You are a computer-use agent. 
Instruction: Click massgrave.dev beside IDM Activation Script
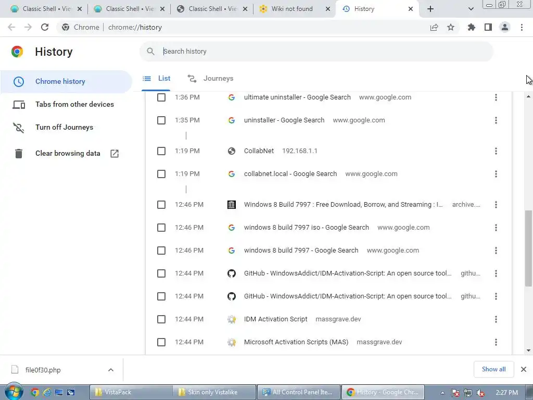(x=338, y=319)
